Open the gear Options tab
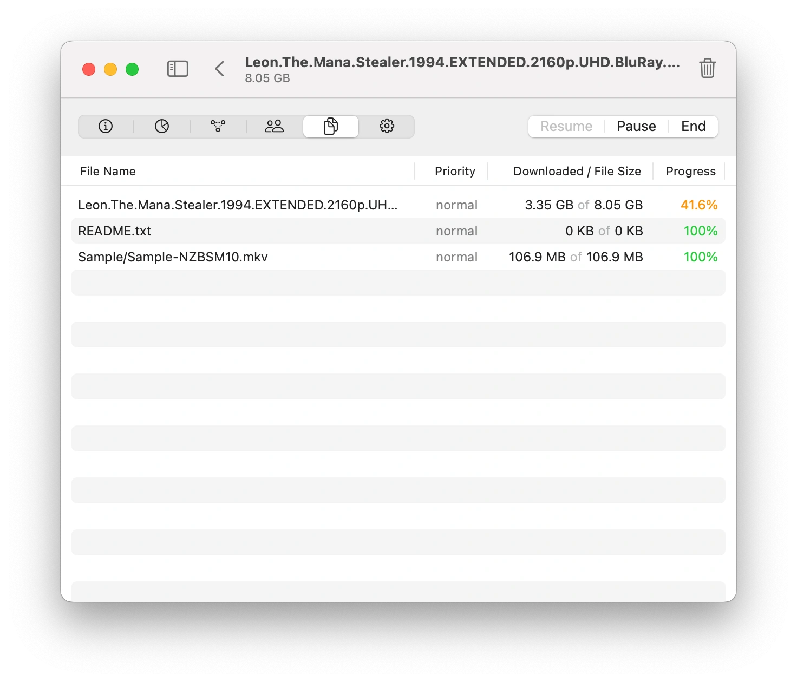 [x=387, y=127]
